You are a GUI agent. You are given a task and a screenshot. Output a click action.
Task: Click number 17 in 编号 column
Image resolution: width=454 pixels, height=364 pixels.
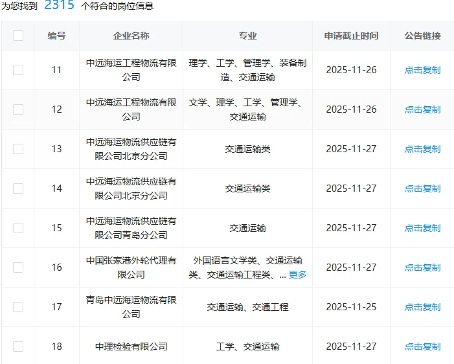(57, 307)
